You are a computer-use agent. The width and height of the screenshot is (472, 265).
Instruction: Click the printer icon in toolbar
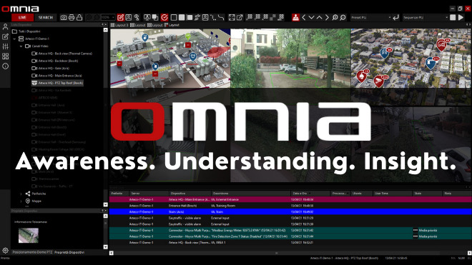click(72, 17)
